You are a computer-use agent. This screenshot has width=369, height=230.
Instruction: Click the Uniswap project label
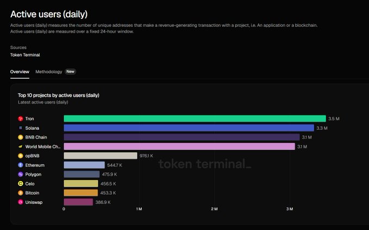(x=34, y=202)
